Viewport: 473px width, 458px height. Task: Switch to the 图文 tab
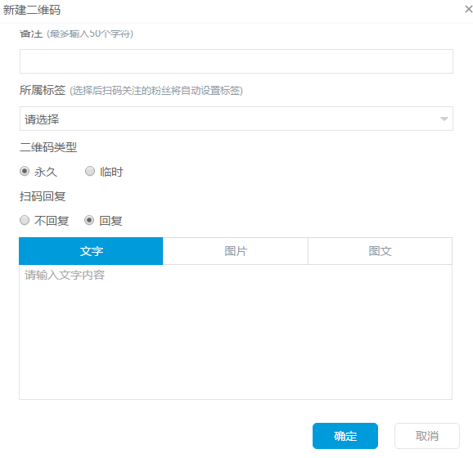(380, 251)
